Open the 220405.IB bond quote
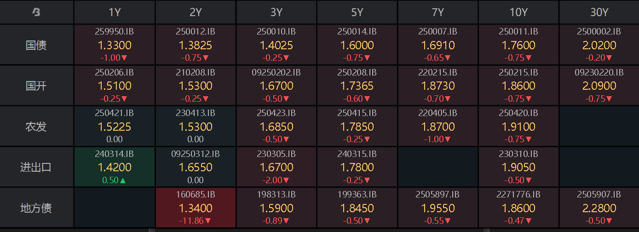639x232 pixels. pos(438,126)
